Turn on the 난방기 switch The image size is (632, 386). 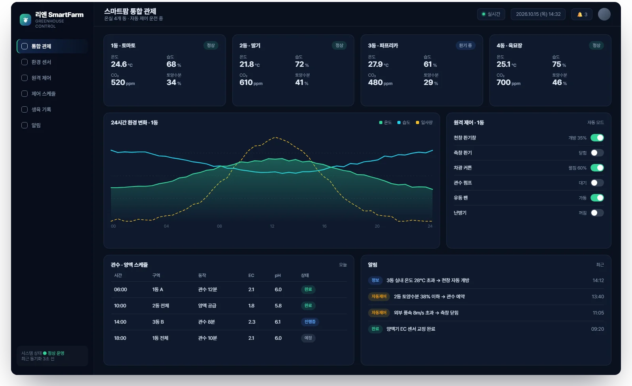[597, 213]
